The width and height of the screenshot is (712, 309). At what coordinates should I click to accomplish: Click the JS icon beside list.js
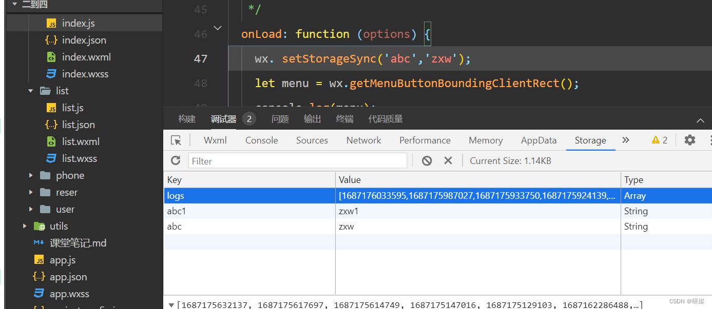click(x=51, y=108)
